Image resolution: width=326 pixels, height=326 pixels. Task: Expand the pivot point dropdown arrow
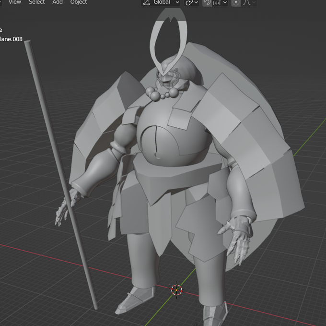[196, 2]
